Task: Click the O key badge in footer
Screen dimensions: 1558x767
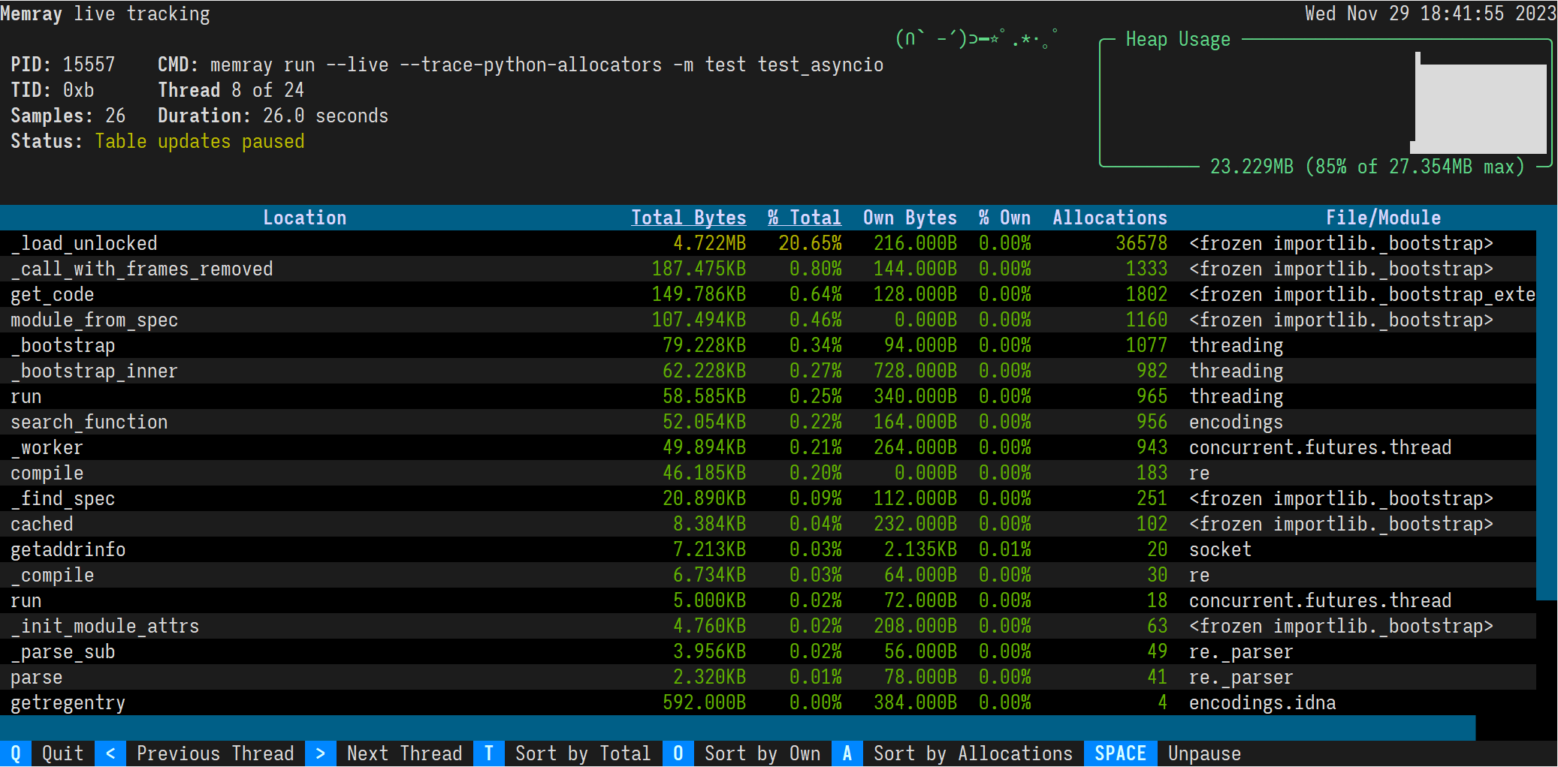Action: tap(678, 753)
